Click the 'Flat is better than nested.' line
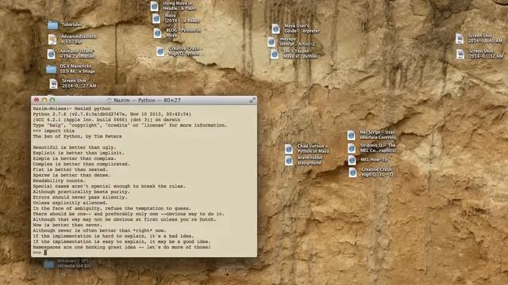Image resolution: width=508 pixels, height=285 pixels. coord(71,169)
